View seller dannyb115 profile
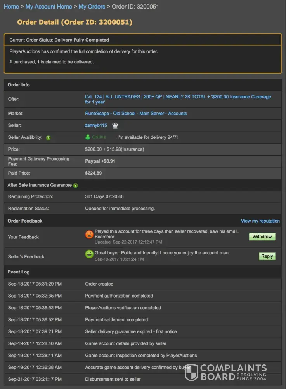This screenshot has height=389, width=286. [96, 125]
